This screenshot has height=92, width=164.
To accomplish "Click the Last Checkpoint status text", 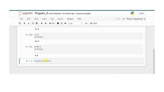I will tap(61, 14).
